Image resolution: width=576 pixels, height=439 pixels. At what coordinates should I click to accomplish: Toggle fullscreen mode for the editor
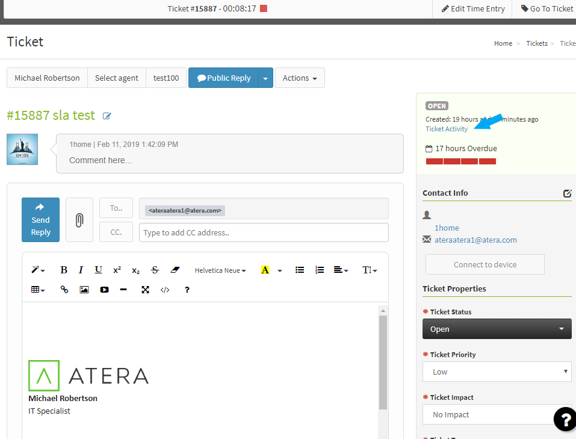pos(145,290)
